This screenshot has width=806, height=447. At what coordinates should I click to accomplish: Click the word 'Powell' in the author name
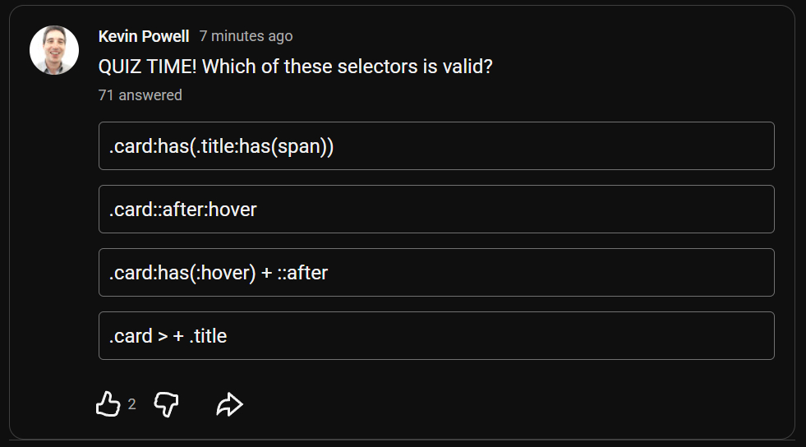coord(165,36)
